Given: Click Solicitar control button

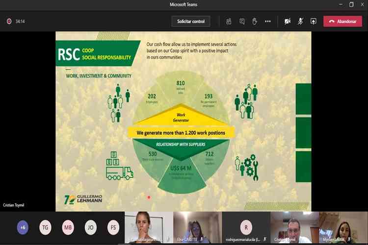Looking at the screenshot, I should point(191,22).
